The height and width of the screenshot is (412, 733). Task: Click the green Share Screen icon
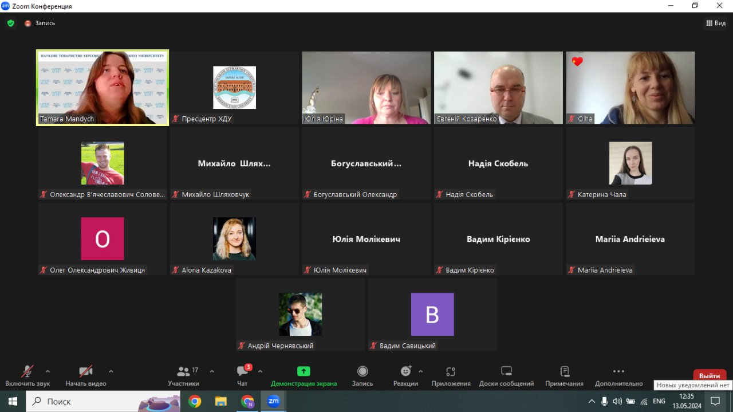tap(304, 371)
